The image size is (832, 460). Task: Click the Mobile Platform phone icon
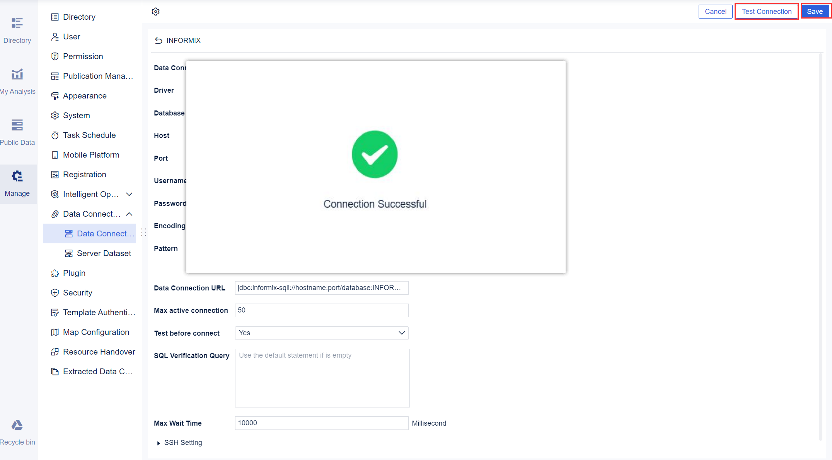click(x=55, y=155)
